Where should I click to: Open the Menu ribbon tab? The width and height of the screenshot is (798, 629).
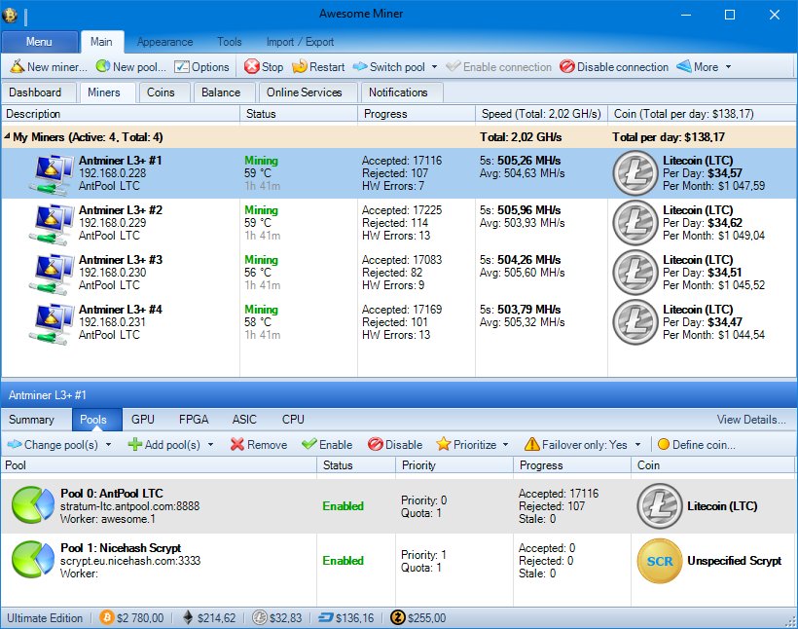[39, 42]
